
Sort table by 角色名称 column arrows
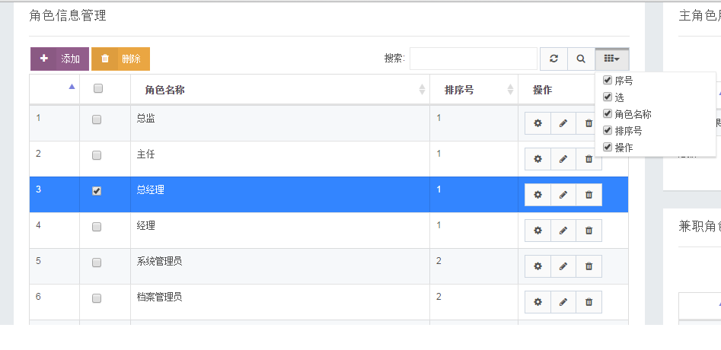click(x=422, y=90)
